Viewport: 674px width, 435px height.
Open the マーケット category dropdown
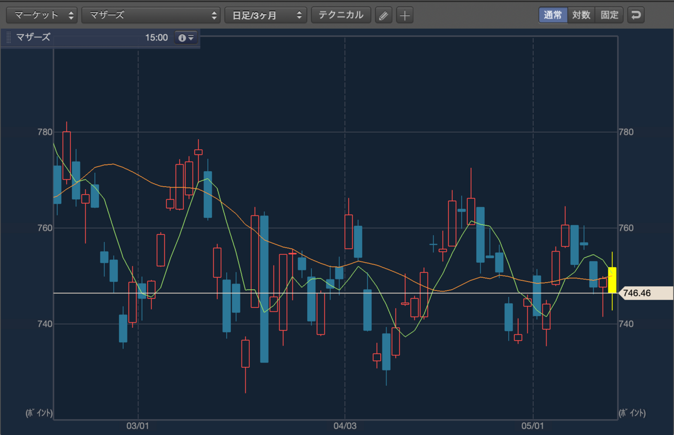42,15
